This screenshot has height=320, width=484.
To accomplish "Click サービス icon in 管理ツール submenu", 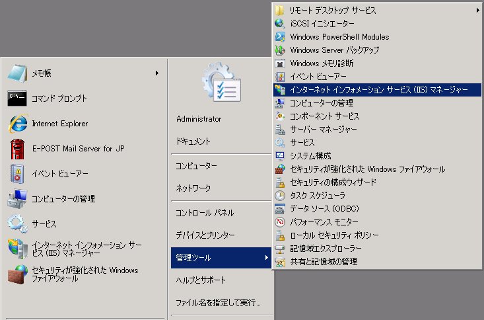I will (280, 143).
